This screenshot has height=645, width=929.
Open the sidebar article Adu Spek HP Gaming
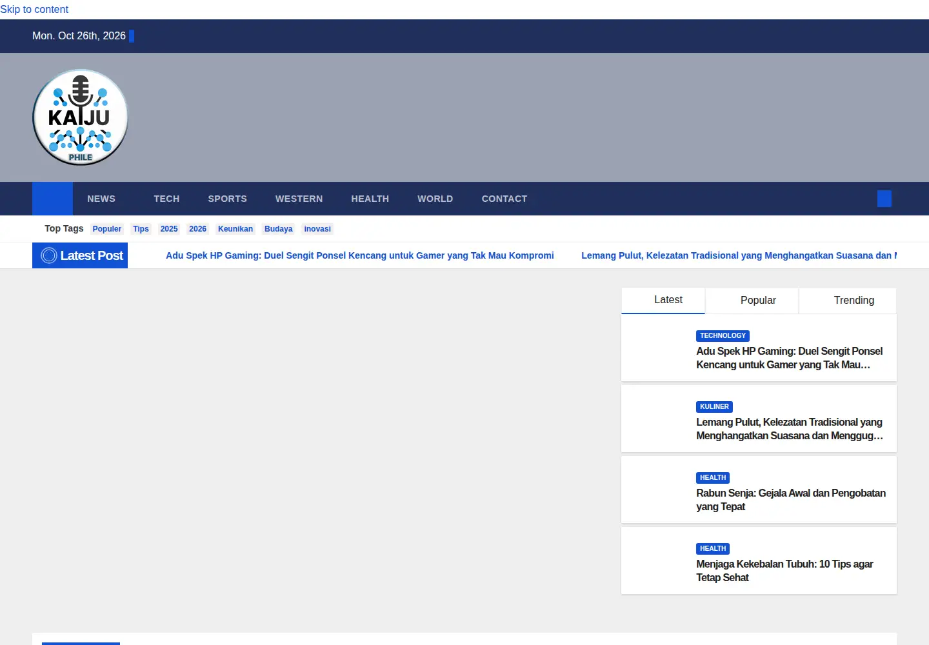[x=790, y=358]
